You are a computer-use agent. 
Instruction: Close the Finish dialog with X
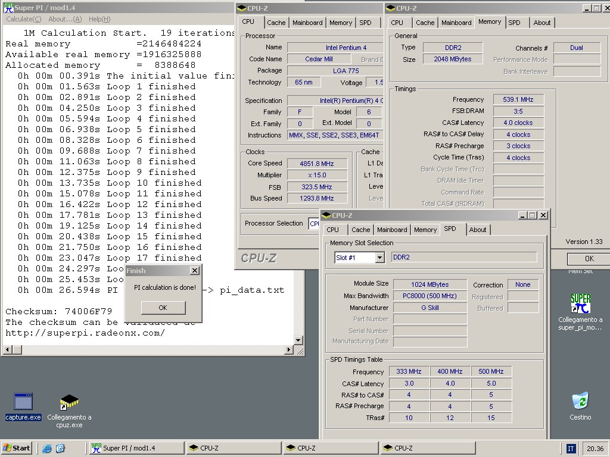click(x=195, y=271)
